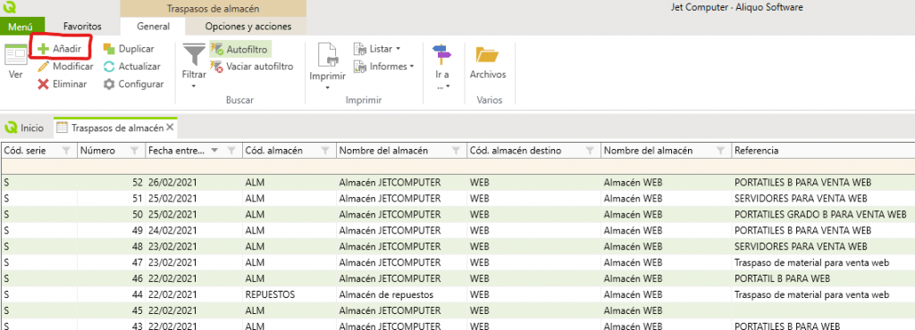Click the Aliquo logo icon
915x330 pixels.
(x=9, y=7)
